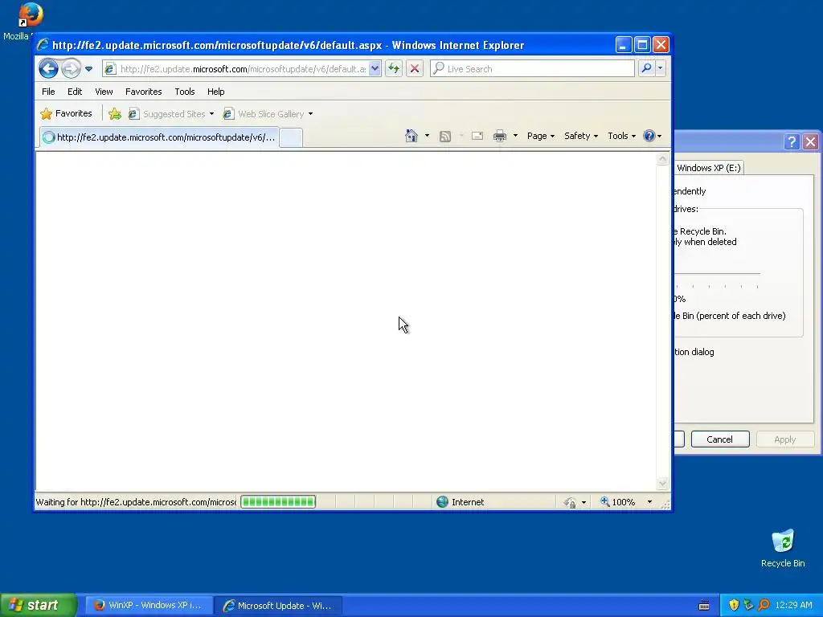This screenshot has height=617, width=823.
Task: Open Suggested Sites link
Action: tap(171, 114)
